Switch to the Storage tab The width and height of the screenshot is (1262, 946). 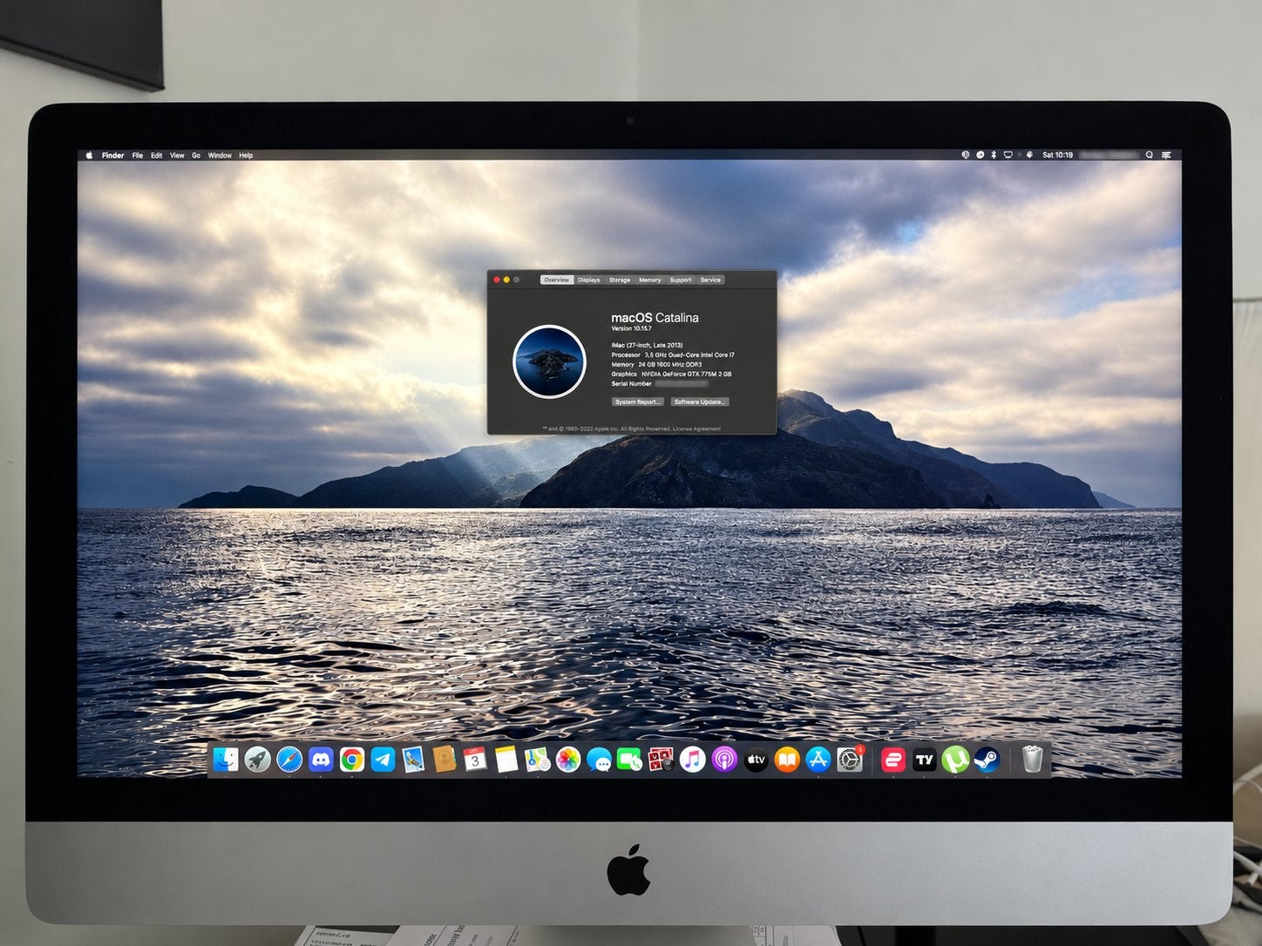pos(620,280)
